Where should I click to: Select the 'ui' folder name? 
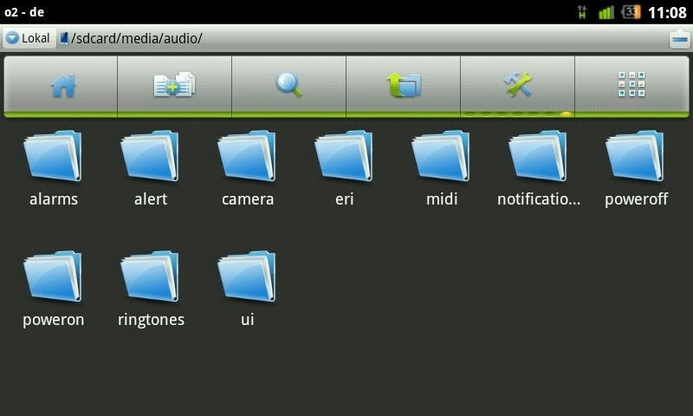(x=248, y=319)
